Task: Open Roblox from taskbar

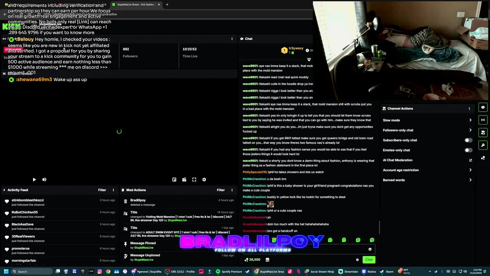Action: [369, 271]
